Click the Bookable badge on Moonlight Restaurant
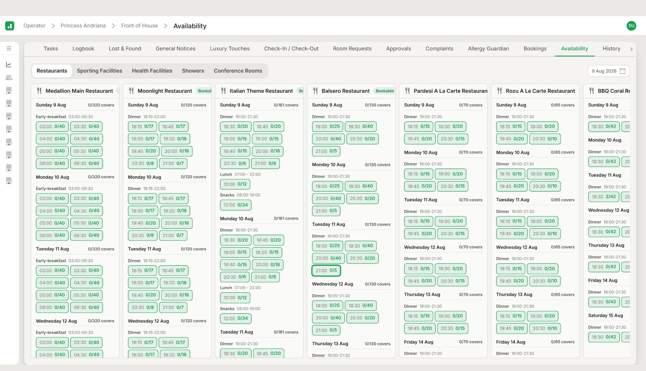The height and width of the screenshot is (371, 646). coord(204,91)
